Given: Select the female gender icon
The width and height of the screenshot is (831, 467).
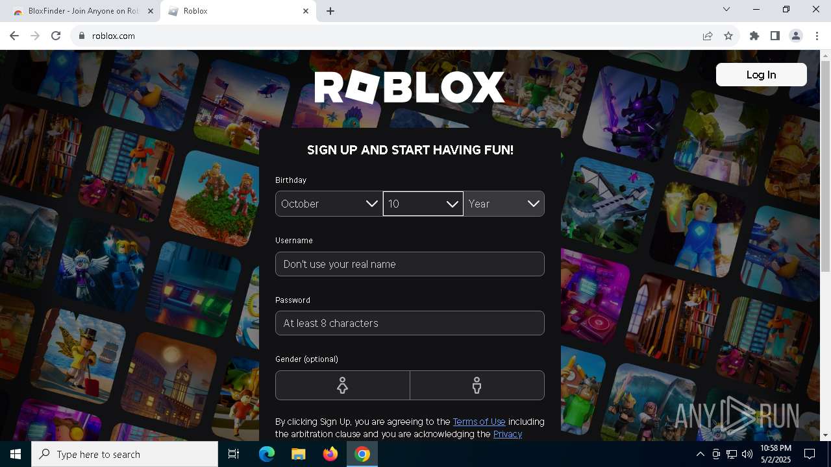Looking at the screenshot, I should (x=342, y=385).
